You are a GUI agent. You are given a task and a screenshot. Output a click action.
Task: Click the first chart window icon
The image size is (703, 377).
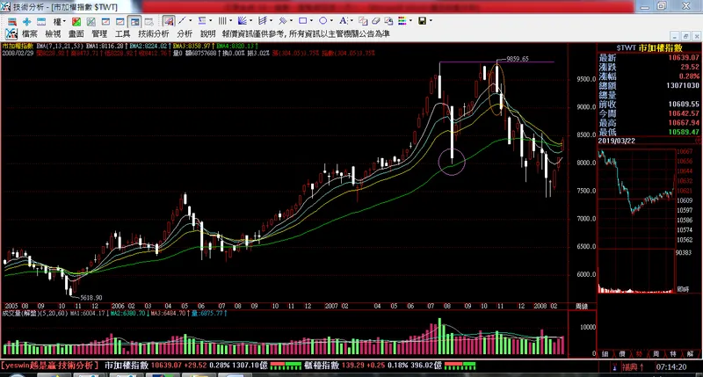[105, 21]
